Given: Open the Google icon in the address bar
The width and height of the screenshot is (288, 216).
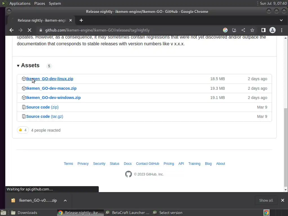Looking at the screenshot, I should point(225,30).
